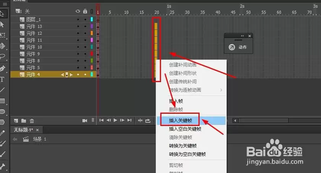This screenshot has height=173, width=321.
Task: Select the Paint Brush tool
Action: pos(2,143)
